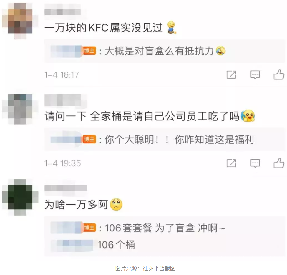This screenshot has height=275, width=287.
Task: Select the comment text 为啥一万多阿
Action: pos(76,205)
